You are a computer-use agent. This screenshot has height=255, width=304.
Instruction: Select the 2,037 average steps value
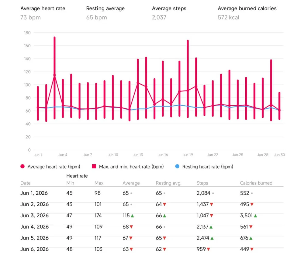pos(159,17)
